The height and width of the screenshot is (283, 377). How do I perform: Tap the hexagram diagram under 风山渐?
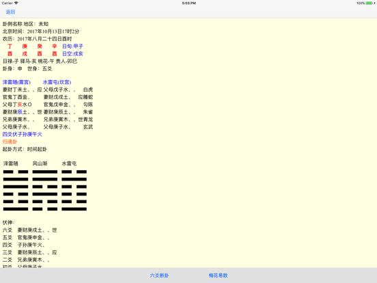(x=45, y=190)
